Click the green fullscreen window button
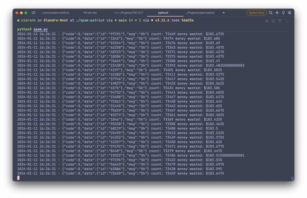The image size is (307, 198). 26,13
